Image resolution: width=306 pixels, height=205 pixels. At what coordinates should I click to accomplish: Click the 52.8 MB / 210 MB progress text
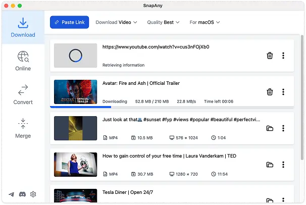(152, 101)
